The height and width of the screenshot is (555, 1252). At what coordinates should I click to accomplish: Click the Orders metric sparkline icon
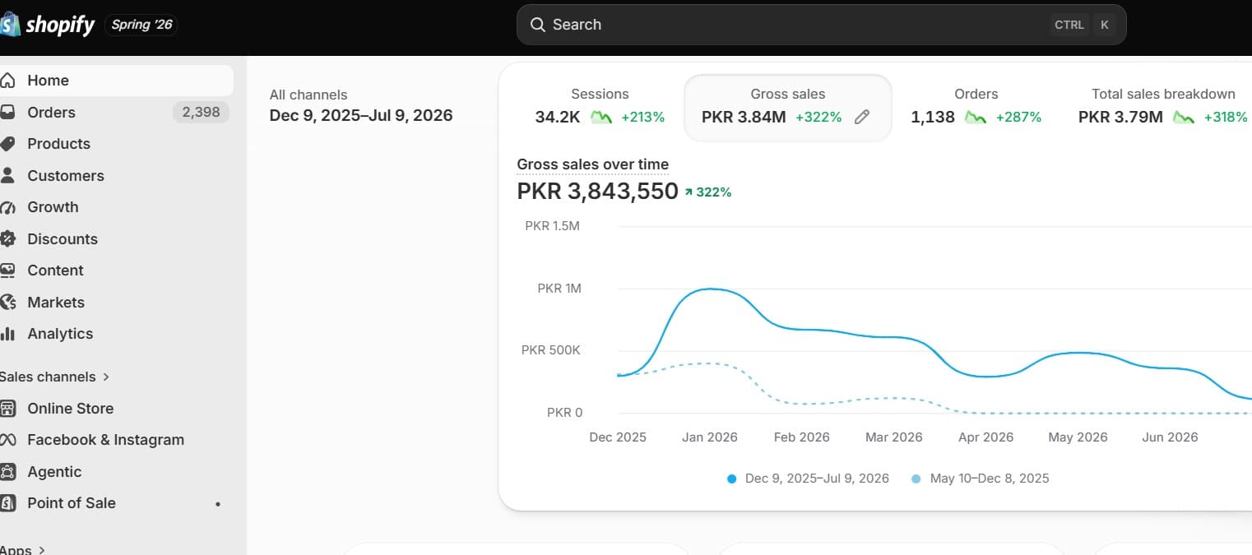click(x=976, y=117)
